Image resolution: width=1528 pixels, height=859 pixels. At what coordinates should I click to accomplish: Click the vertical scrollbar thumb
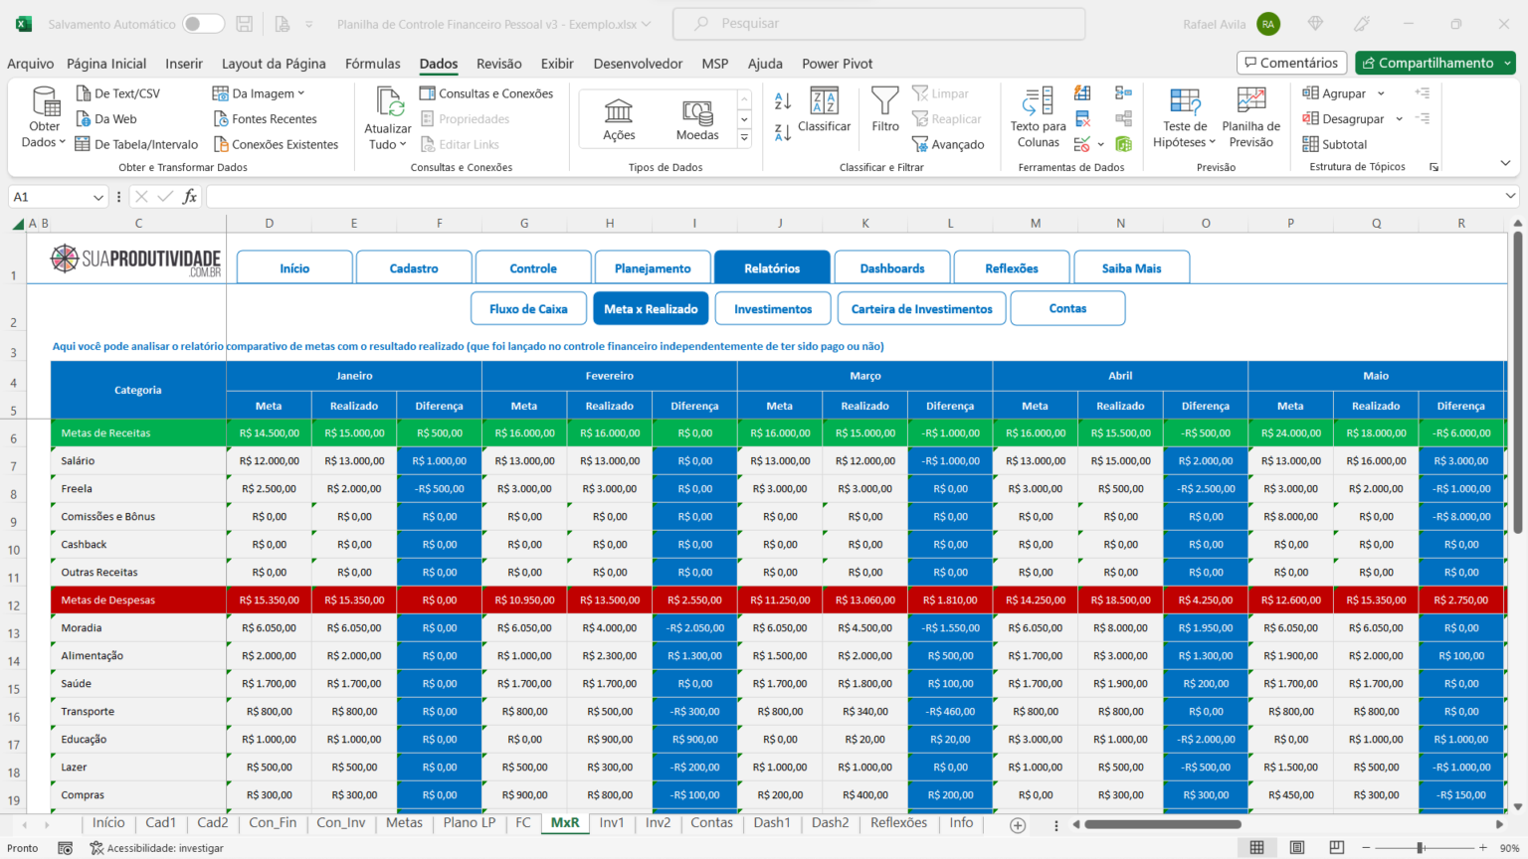[x=1517, y=382]
